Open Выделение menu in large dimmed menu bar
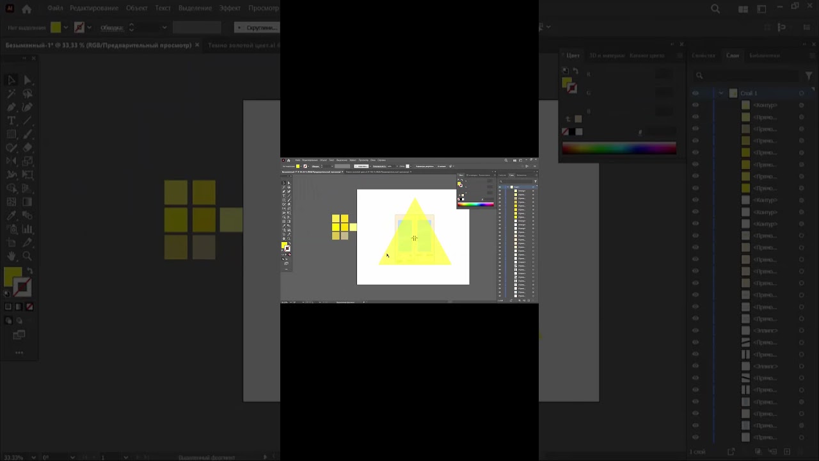Screen dimensions: 819x461 pos(195,8)
